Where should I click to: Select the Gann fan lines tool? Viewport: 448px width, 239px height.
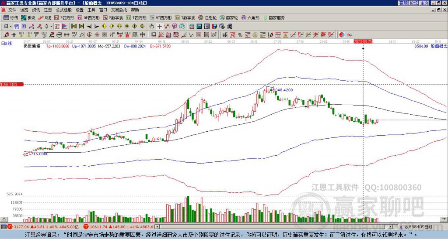[x=161, y=35]
